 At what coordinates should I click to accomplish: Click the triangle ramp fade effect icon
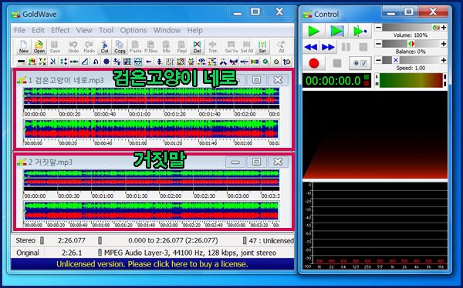[x=85, y=62]
